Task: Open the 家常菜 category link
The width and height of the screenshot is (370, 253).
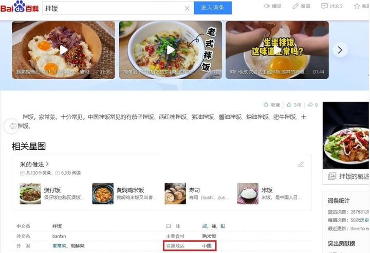Action: click(59, 246)
